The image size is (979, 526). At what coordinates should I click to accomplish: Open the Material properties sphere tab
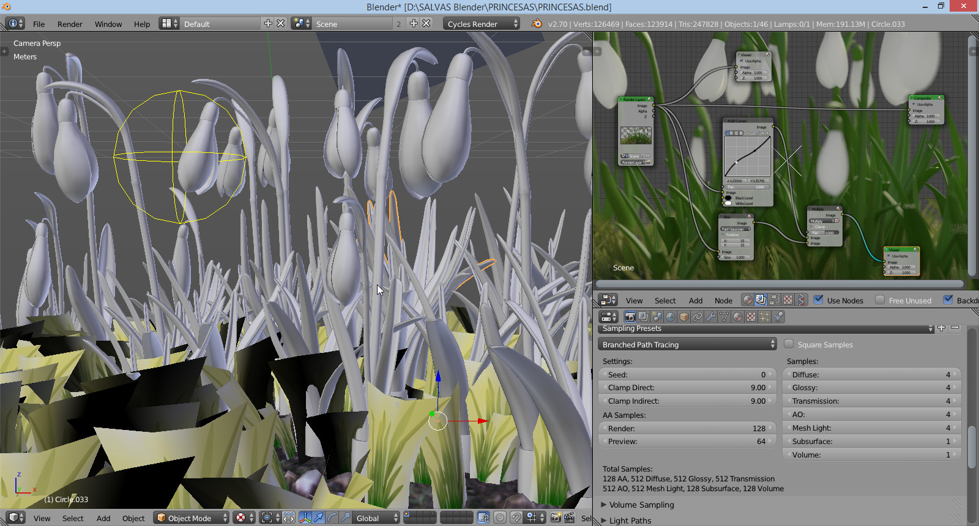click(737, 317)
